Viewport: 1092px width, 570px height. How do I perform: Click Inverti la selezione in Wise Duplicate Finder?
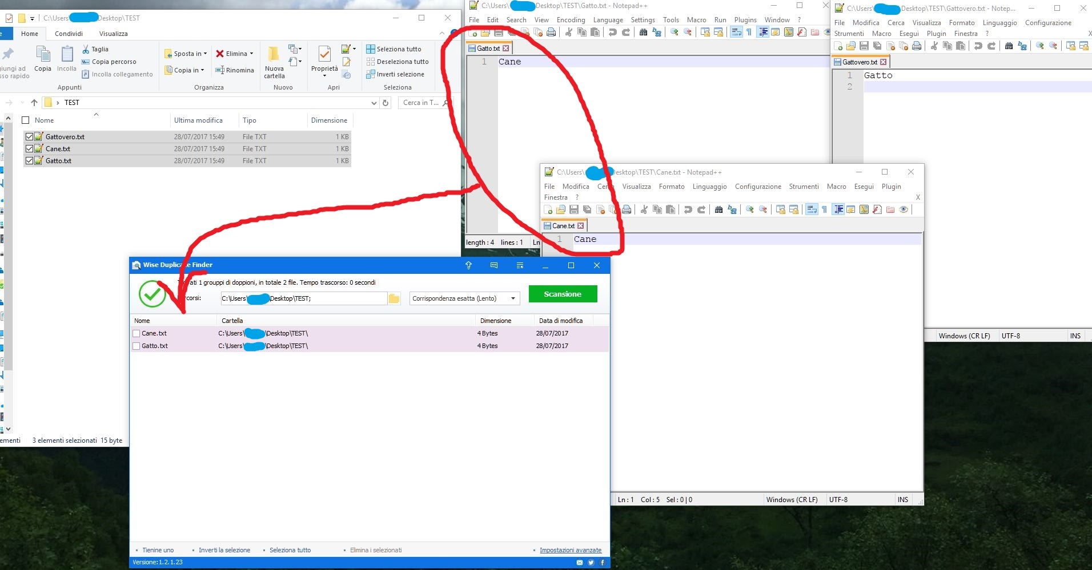tap(224, 550)
